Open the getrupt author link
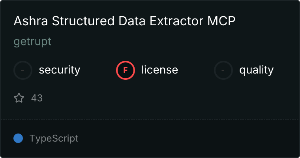Image resolution: width=300 pixels, height=158 pixels. 32,42
